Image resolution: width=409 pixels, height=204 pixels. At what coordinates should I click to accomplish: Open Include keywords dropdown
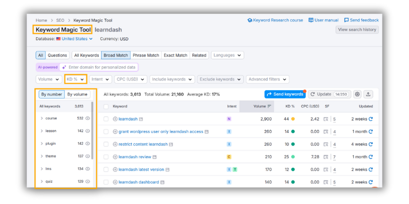tap(172, 80)
